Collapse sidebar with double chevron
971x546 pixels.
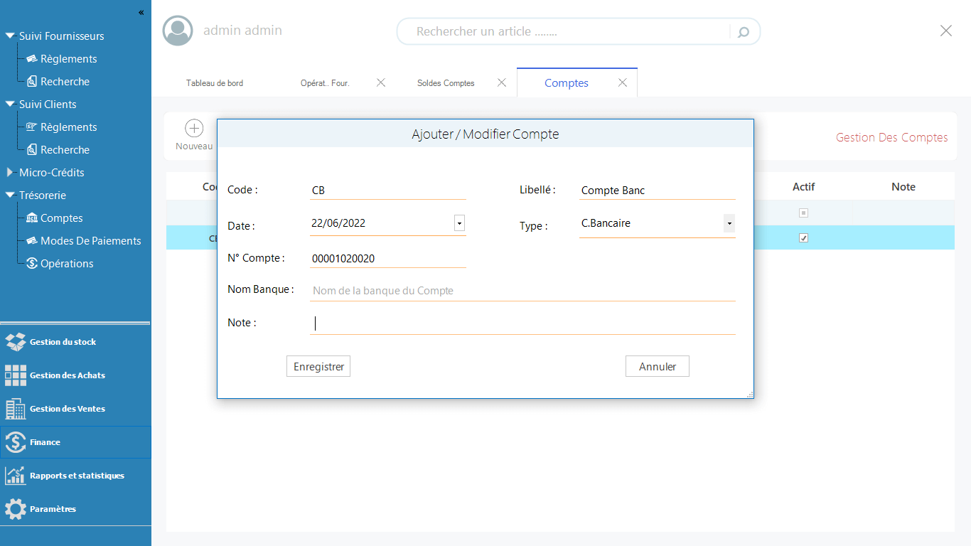[x=141, y=13]
